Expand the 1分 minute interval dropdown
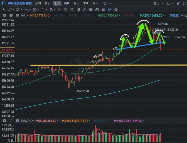 [107, 3]
